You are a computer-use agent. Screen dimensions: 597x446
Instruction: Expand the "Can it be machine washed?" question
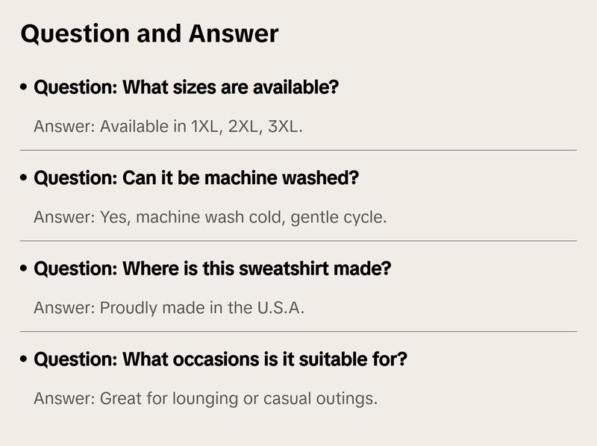coord(196,178)
